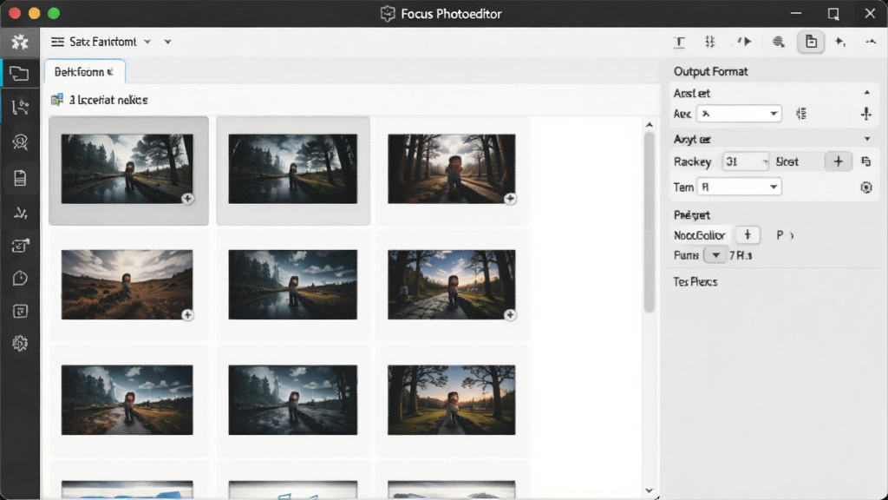Image resolution: width=888 pixels, height=500 pixels.
Task: Select the sunset park thumbnail in third row
Action: point(451,400)
